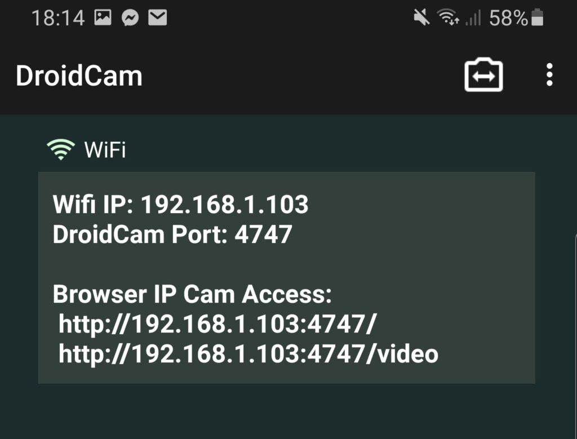Click the camera flip icon in toolbar

tap(485, 75)
